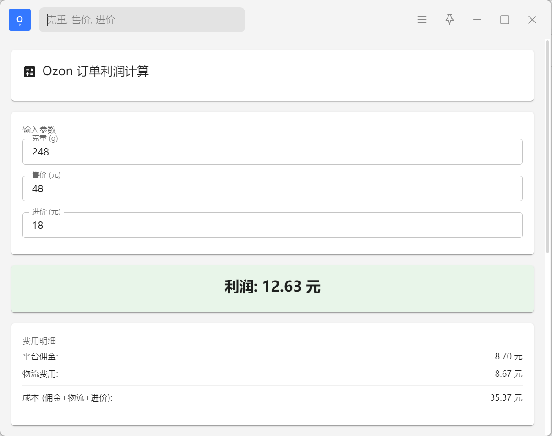Click the calculator icon beside the title
Screen dimensions: 552x436
pos(30,72)
